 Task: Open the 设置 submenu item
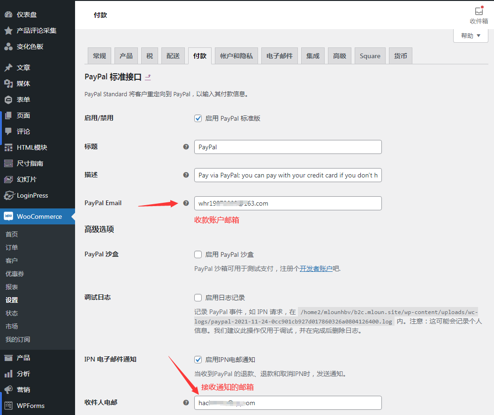click(x=12, y=300)
